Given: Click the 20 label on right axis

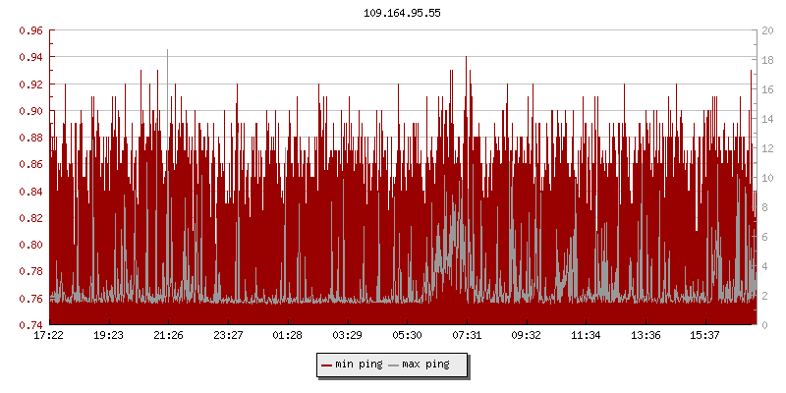Looking at the screenshot, I should (767, 30).
